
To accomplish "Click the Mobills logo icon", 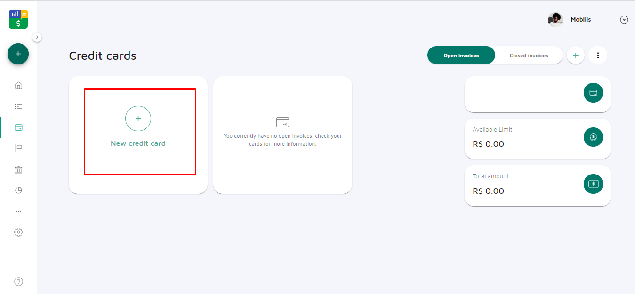I will pos(18,19).
